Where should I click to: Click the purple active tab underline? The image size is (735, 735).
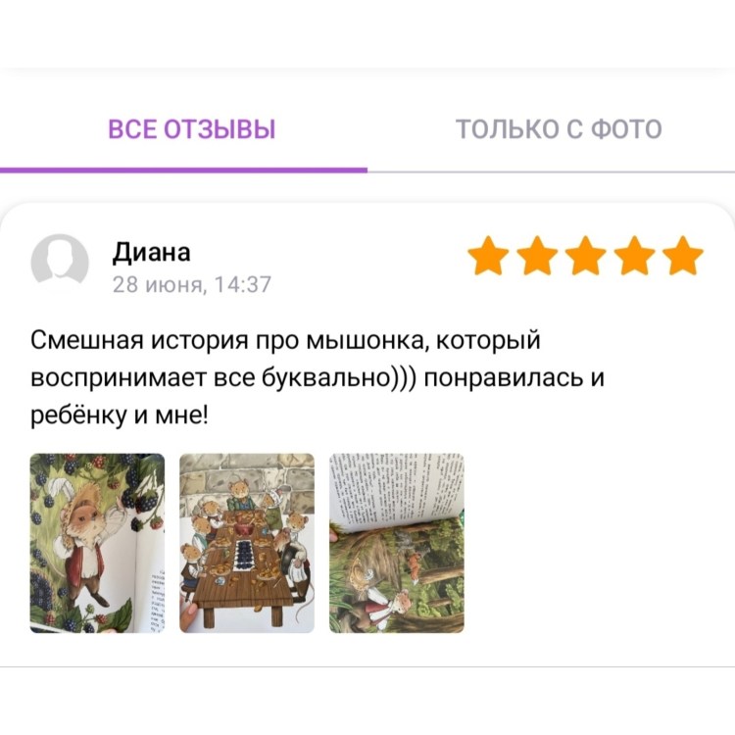(x=184, y=171)
